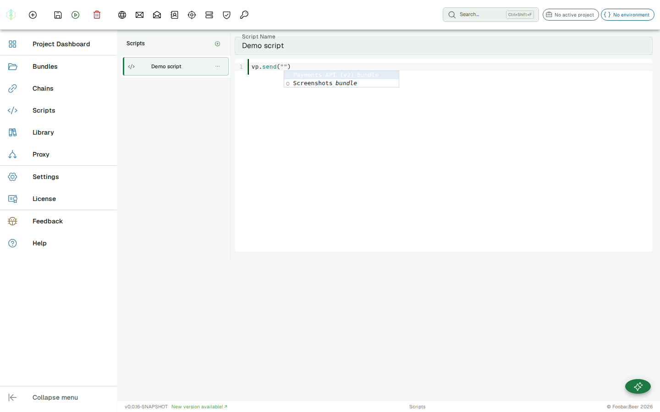Select Scripts in the sidebar
The width and height of the screenshot is (660, 412).
[x=59, y=110]
